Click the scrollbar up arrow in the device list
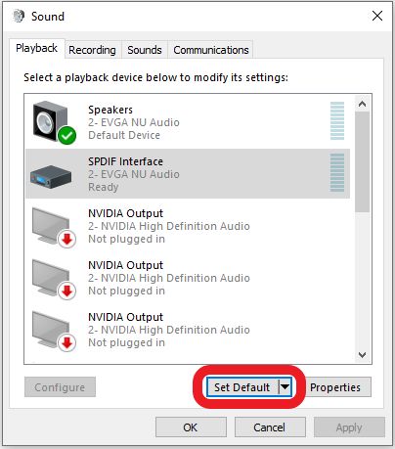 (x=362, y=104)
